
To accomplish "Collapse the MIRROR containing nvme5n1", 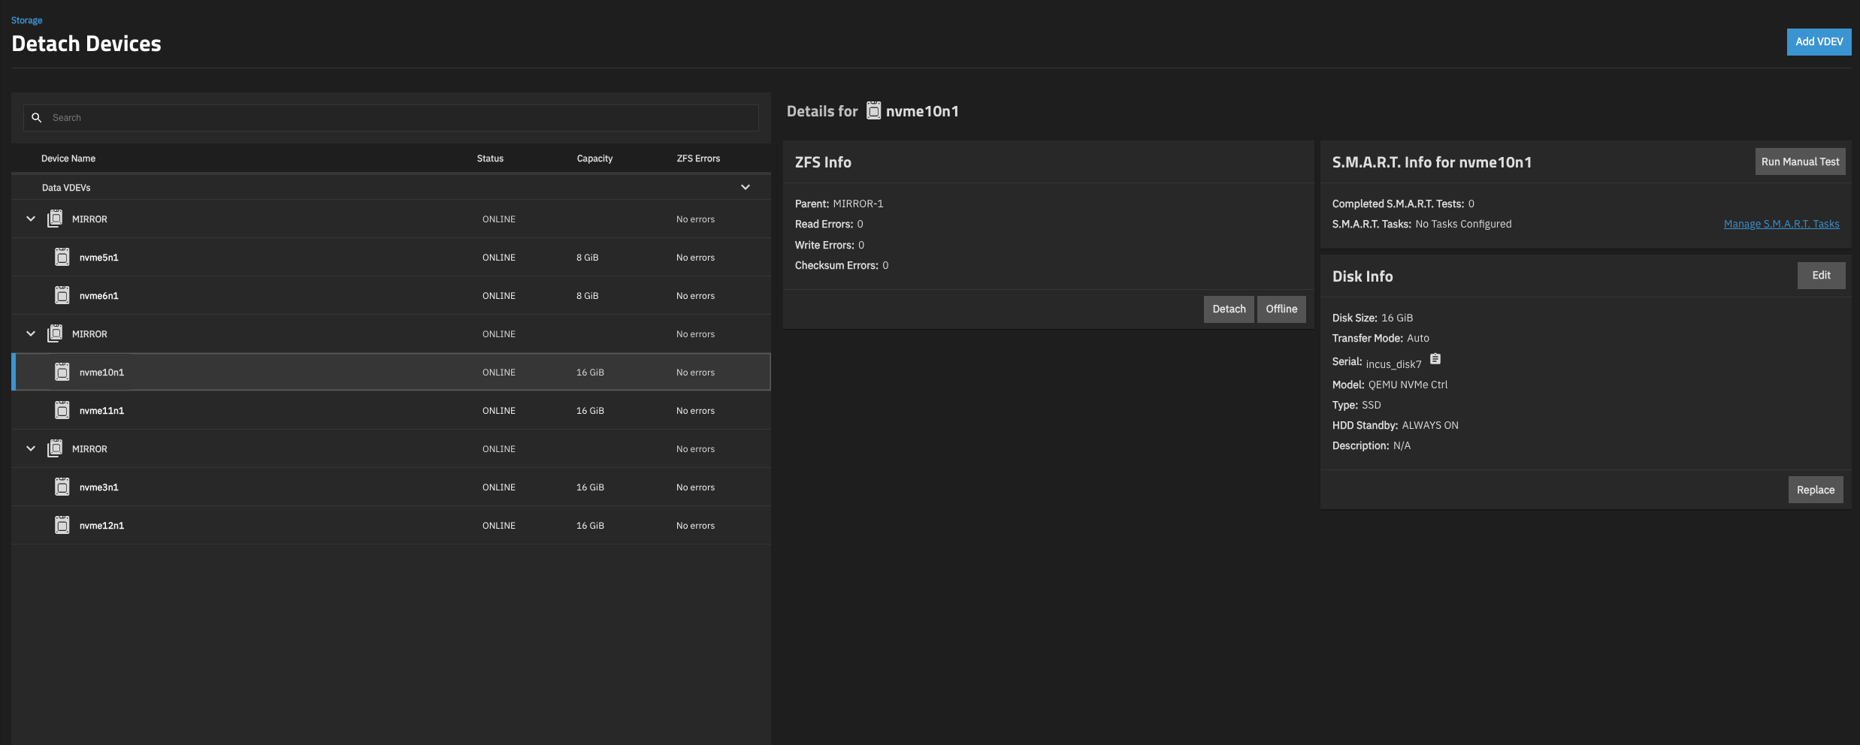I will pyautogui.click(x=31, y=219).
